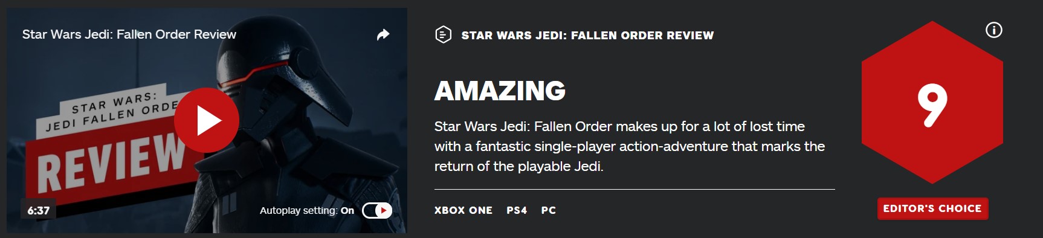The height and width of the screenshot is (238, 1043).
Task: Click the review document hexagon icon
Action: (x=443, y=35)
